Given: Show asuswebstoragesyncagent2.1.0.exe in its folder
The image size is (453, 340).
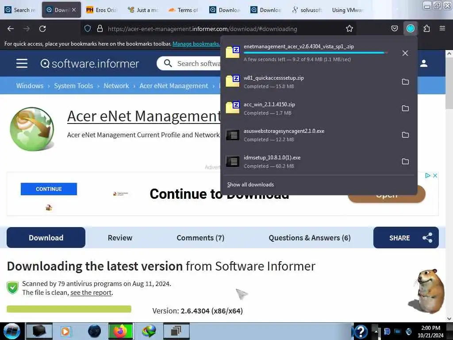Looking at the screenshot, I should (x=405, y=135).
